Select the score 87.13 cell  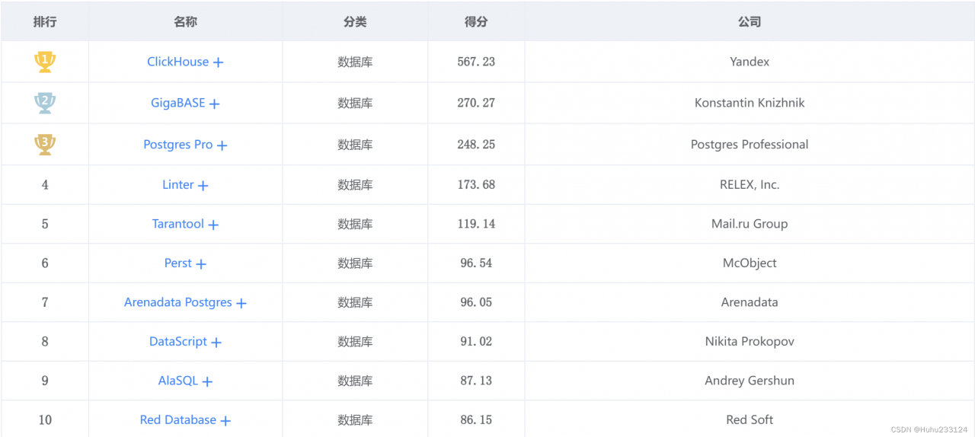(476, 381)
